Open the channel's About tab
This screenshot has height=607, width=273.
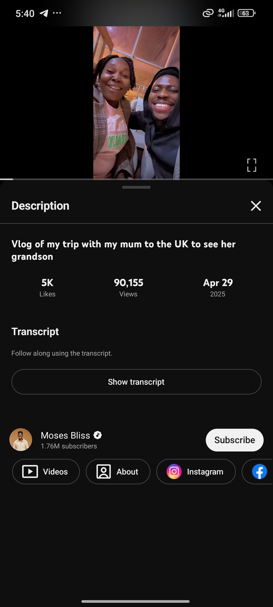118,472
